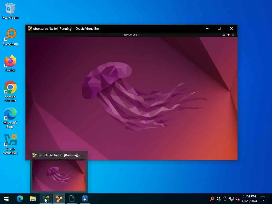272x204 pixels.
Task: Open the network tray icon
Action: (x=231, y=199)
